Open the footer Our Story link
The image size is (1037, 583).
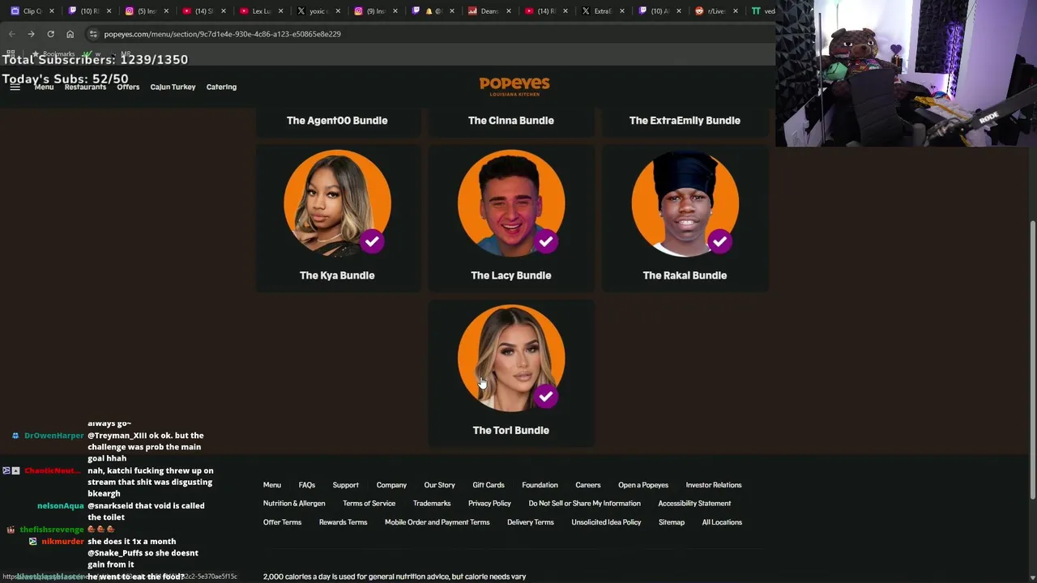[x=440, y=485]
